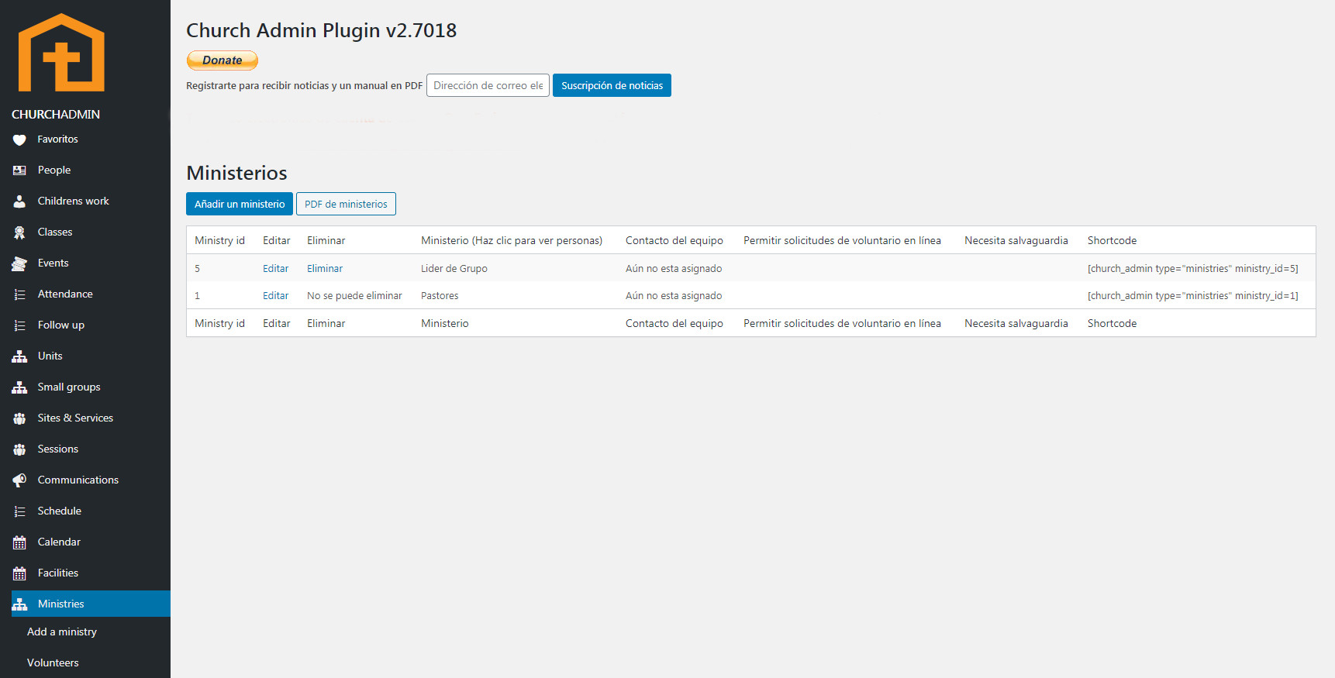Click the Communications megaphone icon
Image resolution: width=1335 pixels, height=678 pixels.
19,480
